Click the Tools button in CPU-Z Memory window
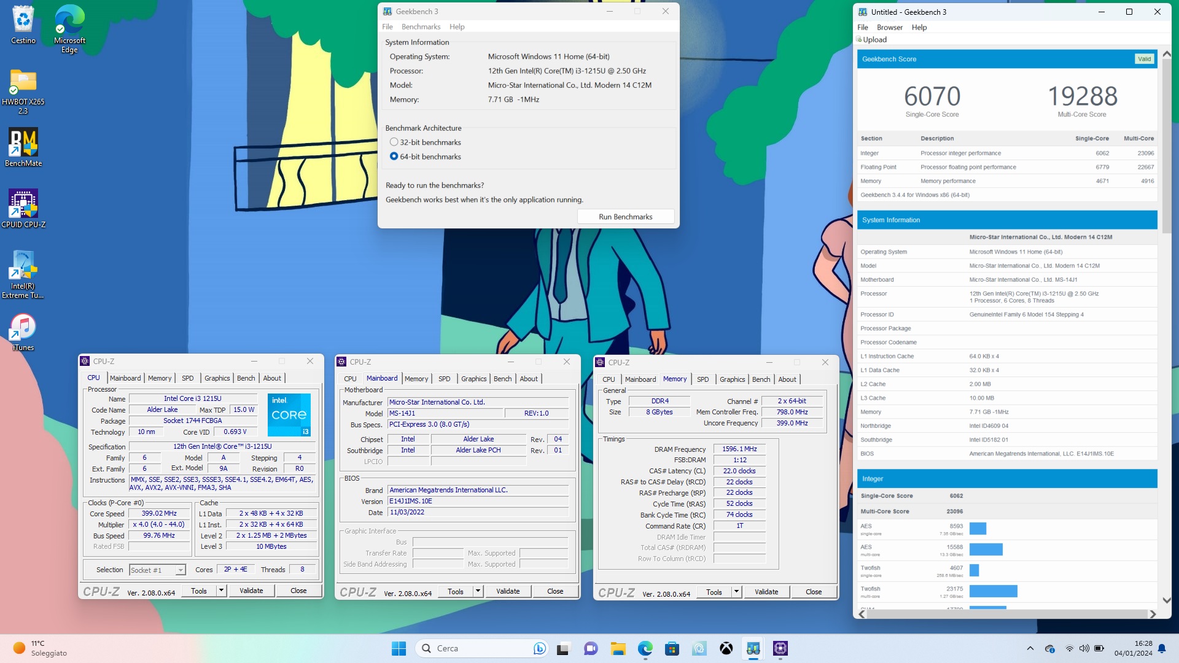 pos(714,592)
